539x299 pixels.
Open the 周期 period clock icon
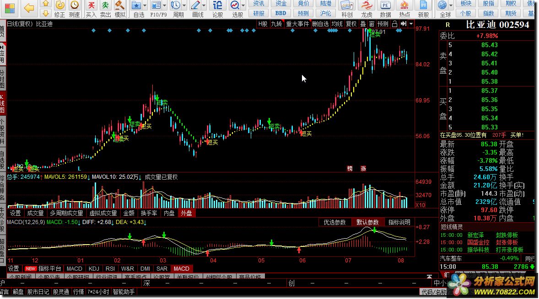tap(176, 5)
